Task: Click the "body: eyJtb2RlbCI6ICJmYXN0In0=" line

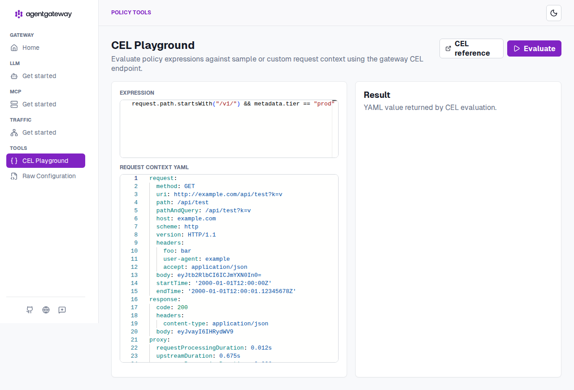Action: coord(209,275)
